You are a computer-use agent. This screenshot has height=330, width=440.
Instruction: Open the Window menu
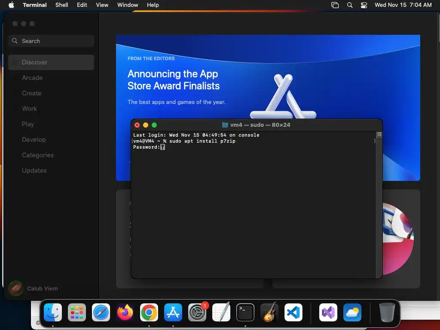(x=128, y=5)
